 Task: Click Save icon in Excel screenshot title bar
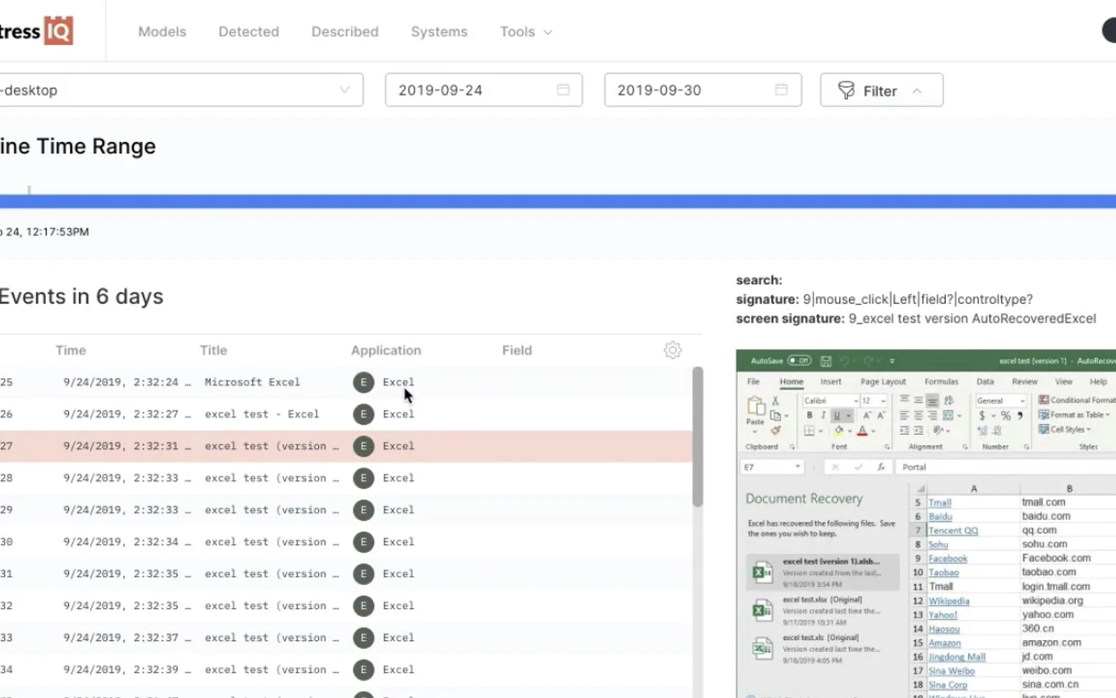click(826, 361)
